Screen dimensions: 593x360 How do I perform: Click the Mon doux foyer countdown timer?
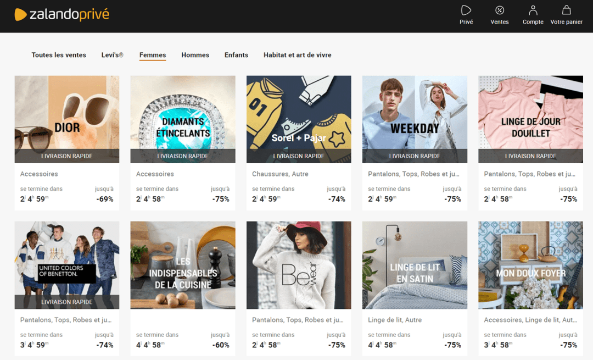click(498, 345)
